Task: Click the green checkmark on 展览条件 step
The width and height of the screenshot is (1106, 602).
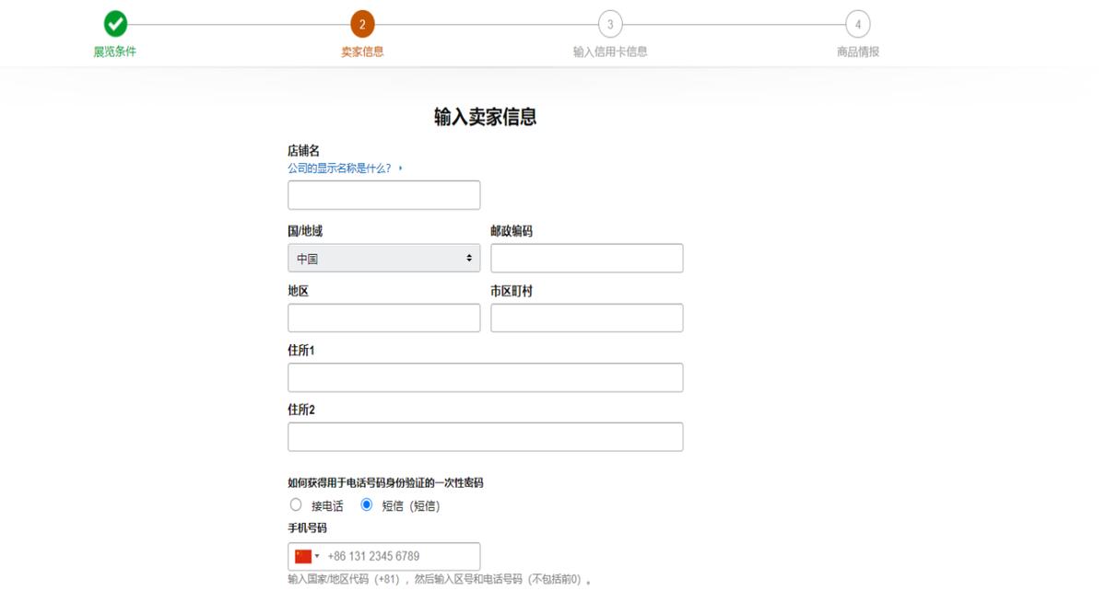Action: 114,24
